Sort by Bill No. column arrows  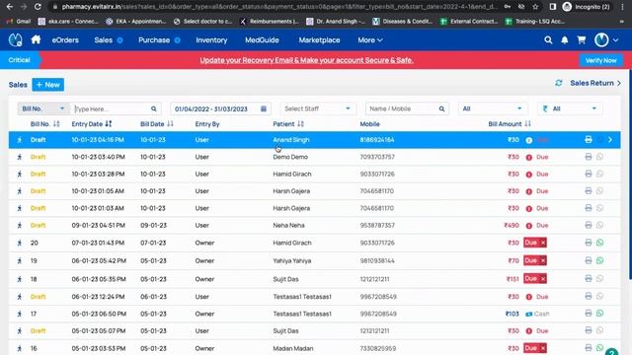[56, 124]
